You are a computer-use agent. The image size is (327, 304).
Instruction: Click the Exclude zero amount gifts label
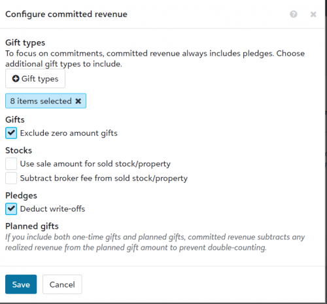69,133
